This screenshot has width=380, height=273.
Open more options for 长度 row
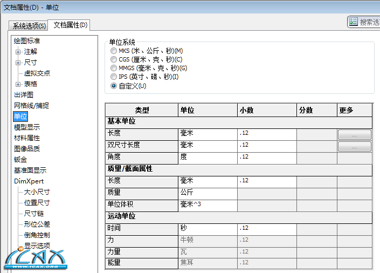[x=354, y=135]
